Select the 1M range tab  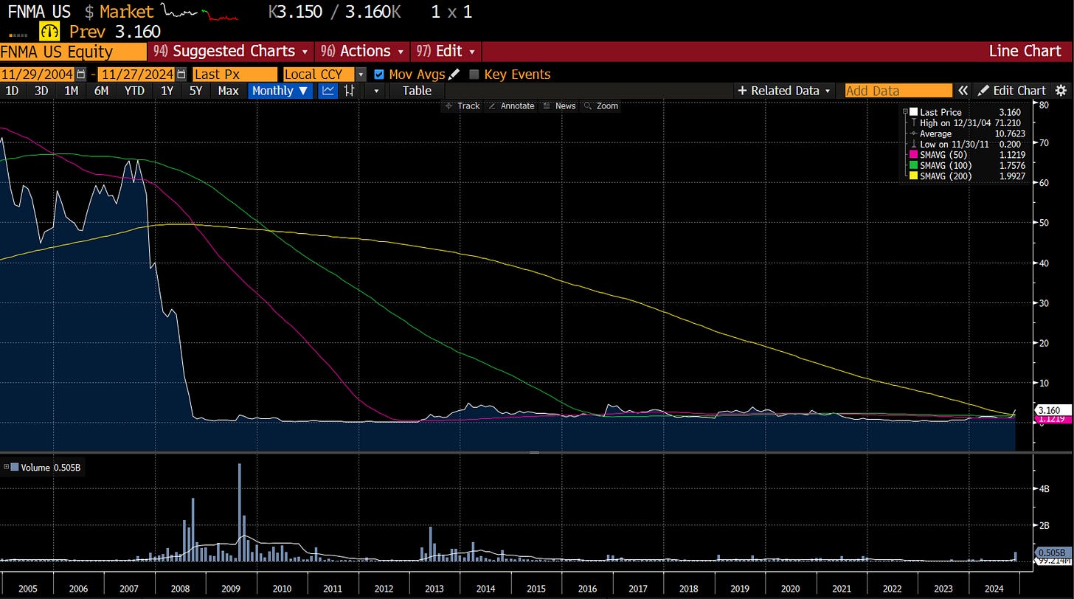[72, 91]
